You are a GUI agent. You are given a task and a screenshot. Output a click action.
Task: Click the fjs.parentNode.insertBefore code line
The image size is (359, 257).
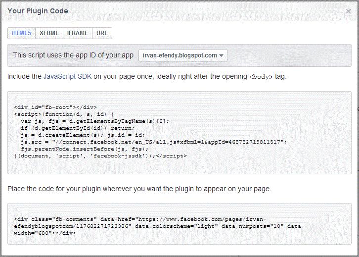85,149
